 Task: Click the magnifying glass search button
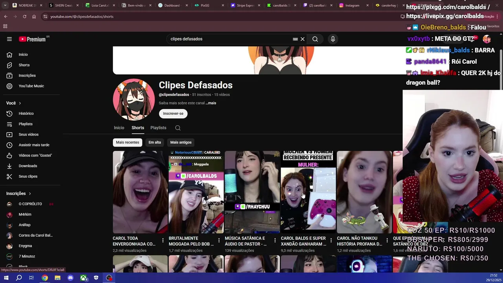315,39
